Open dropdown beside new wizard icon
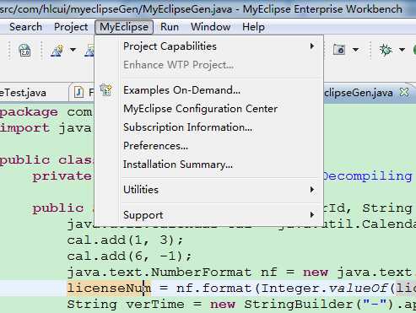Viewport: 416px width, 313px height. pos(73,50)
